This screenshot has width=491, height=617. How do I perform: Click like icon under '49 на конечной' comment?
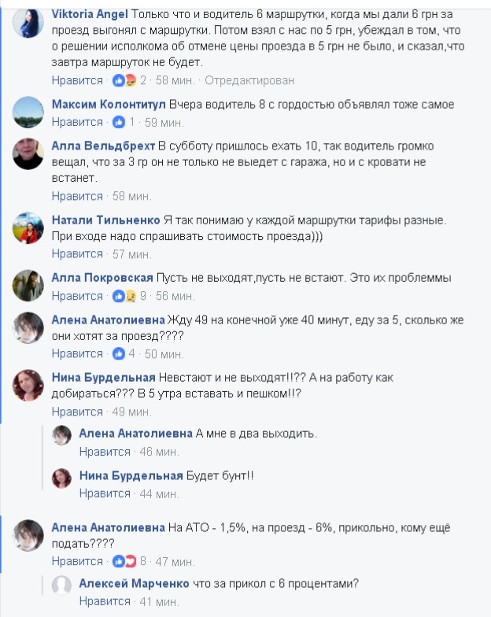click(118, 354)
